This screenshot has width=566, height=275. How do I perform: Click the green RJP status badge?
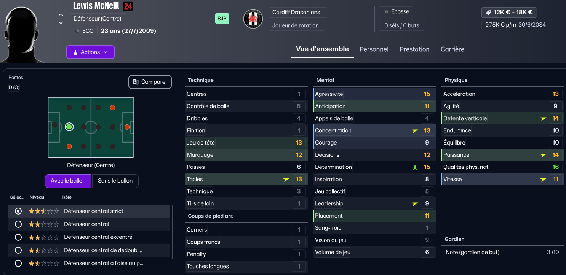coord(222,18)
